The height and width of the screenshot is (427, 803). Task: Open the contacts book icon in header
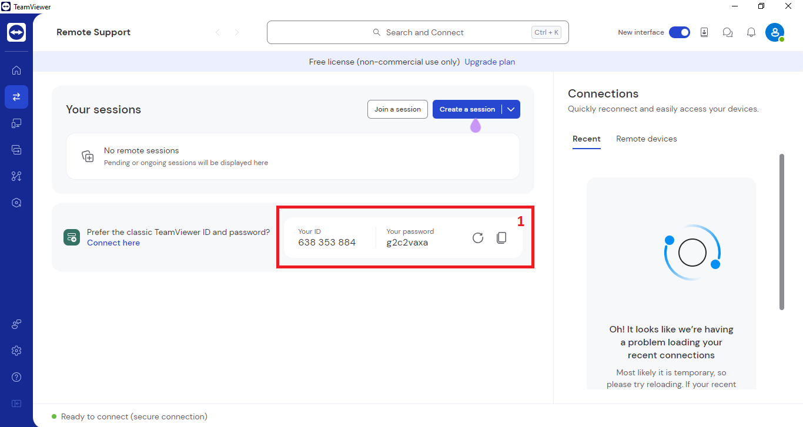[x=704, y=32]
